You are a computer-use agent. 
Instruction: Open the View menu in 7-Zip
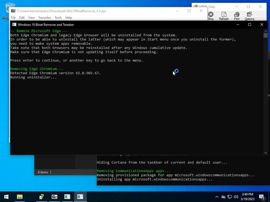click(31, 18)
